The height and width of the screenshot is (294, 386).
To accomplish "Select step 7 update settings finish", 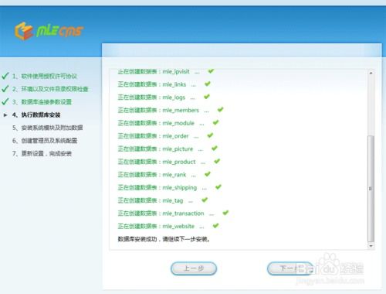I will click(x=42, y=153).
